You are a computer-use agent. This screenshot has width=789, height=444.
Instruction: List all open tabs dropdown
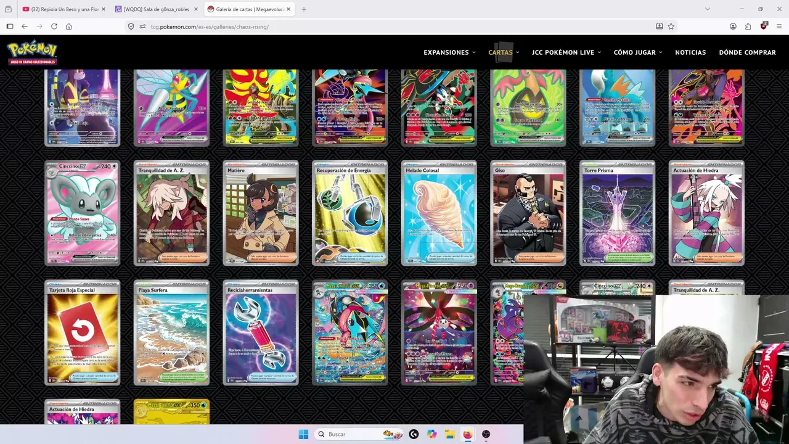pos(707,9)
